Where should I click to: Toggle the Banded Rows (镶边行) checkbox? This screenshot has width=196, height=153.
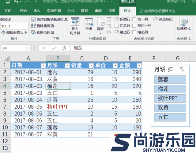116,32
